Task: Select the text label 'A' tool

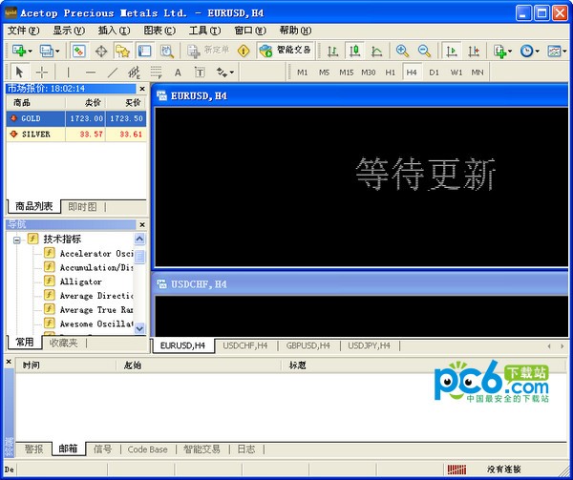Action: click(x=178, y=72)
